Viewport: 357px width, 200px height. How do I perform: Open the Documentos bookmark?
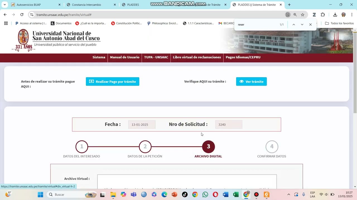pos(61,23)
